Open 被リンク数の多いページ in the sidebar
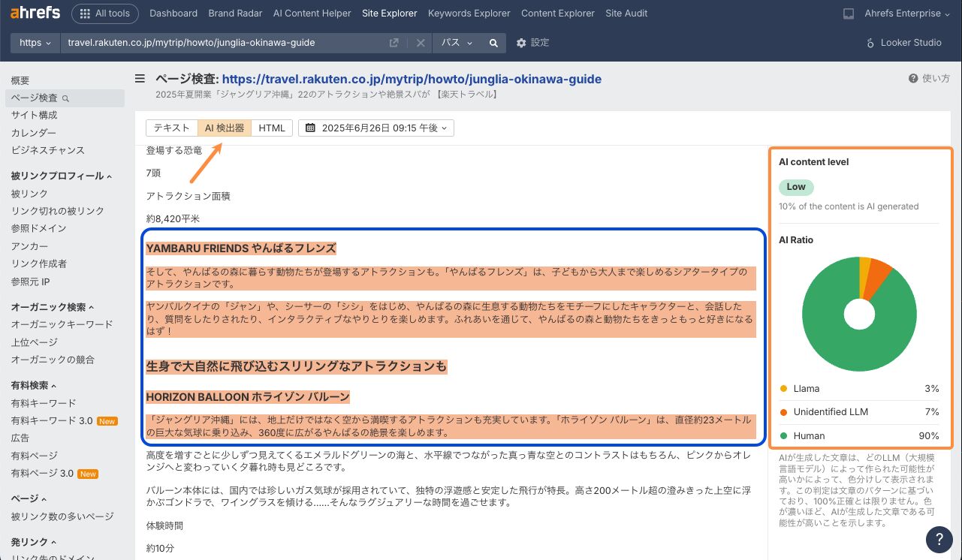This screenshot has width=962, height=560. tap(62, 516)
